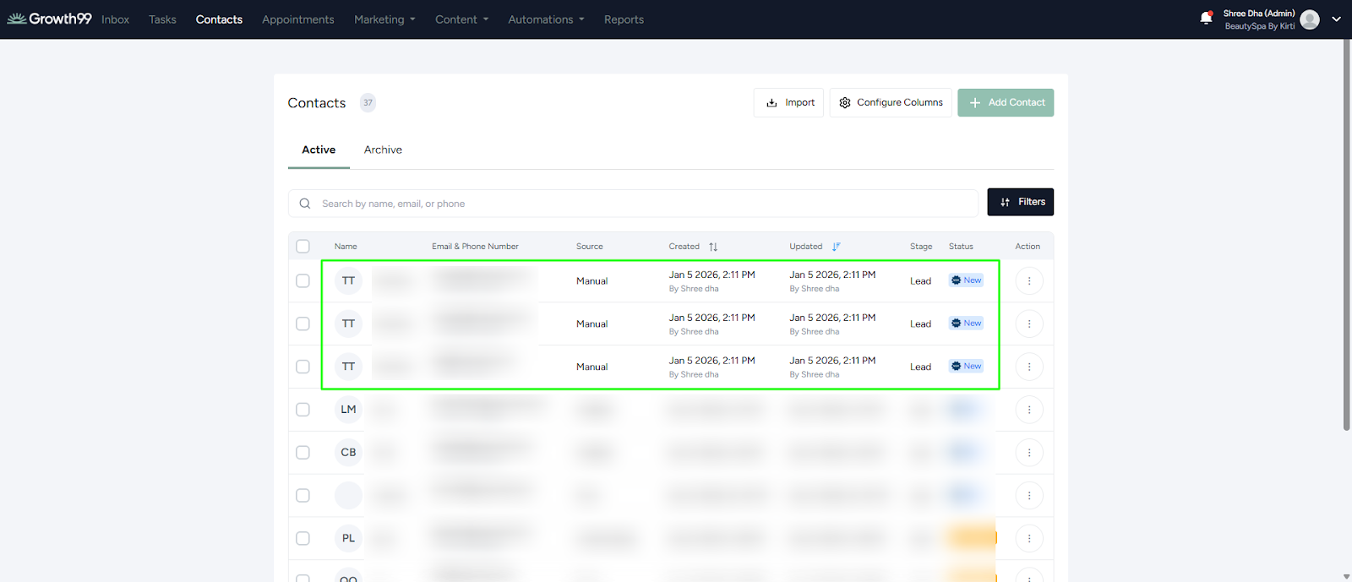This screenshot has height=582, width=1352.
Task: Expand the Marketing dropdown menu
Action: 384,19
